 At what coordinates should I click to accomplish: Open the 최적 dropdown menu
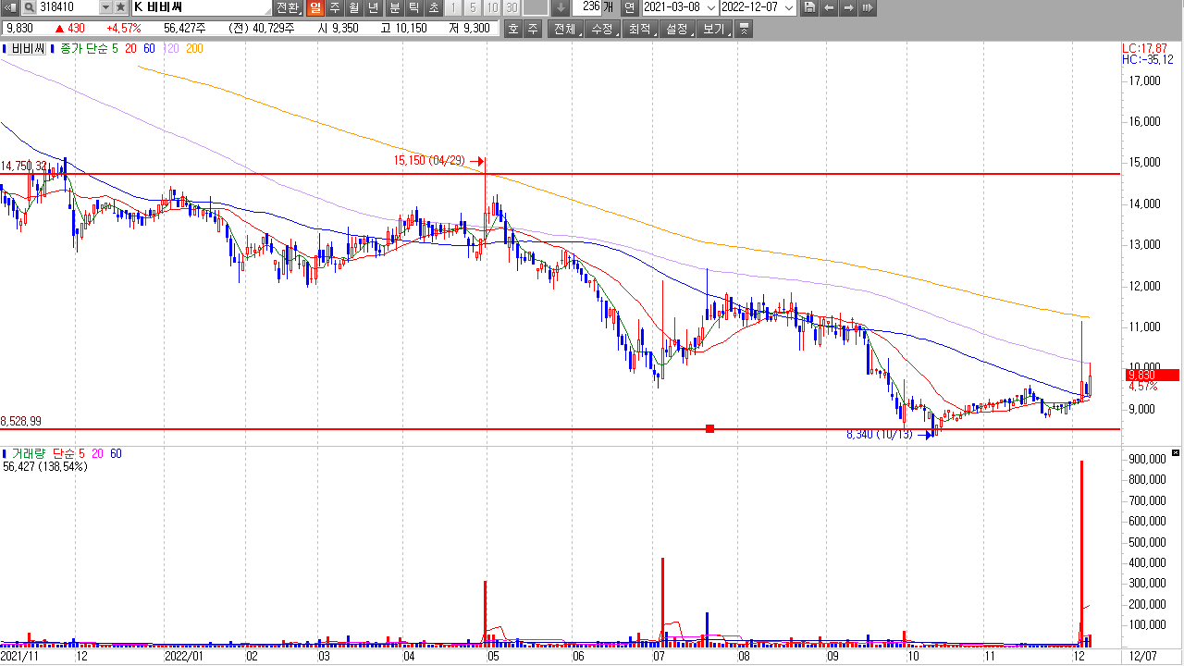coord(639,29)
